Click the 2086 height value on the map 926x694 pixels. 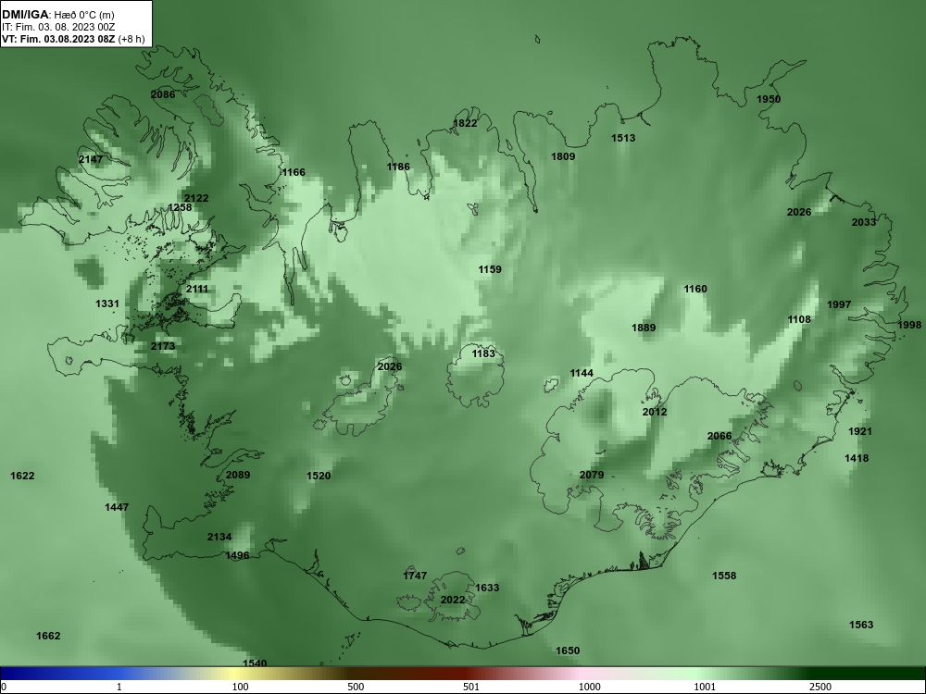[163, 94]
